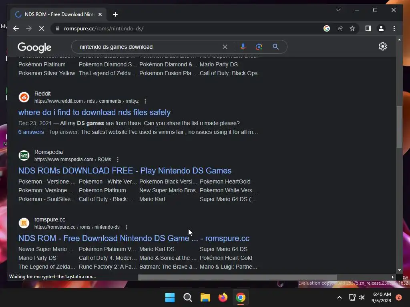Click the vertical scrollbar thumb
Image resolution: width=410 pixels, height=307 pixels.
[x=399, y=127]
